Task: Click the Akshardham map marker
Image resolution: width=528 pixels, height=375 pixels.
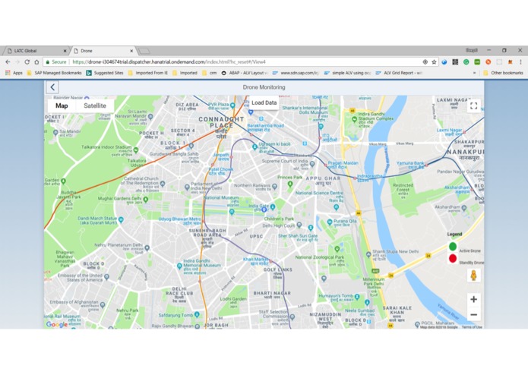Action: tap(464, 208)
